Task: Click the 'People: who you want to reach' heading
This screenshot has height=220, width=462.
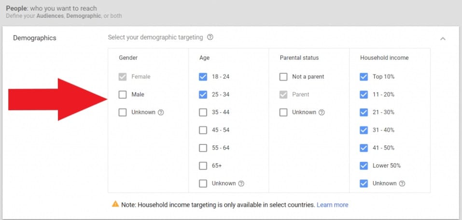Action: [51, 9]
